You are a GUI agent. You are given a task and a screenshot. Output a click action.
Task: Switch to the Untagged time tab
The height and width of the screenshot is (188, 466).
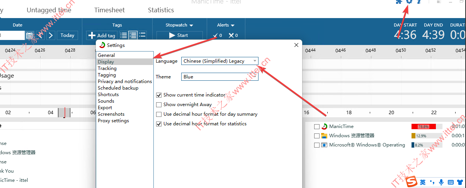pos(49,10)
